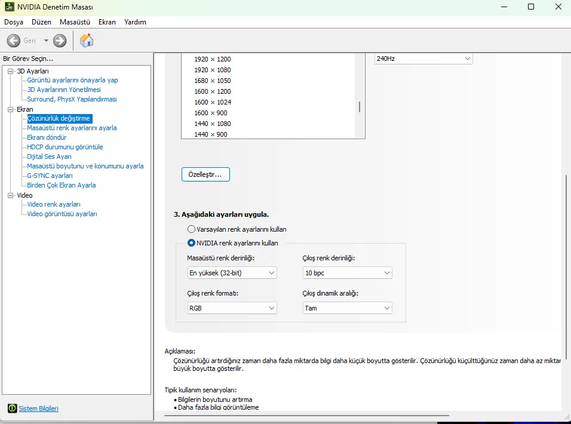This screenshot has height=424, width=571.
Task: Select resolution 1920 × 1080
Action: click(x=212, y=70)
